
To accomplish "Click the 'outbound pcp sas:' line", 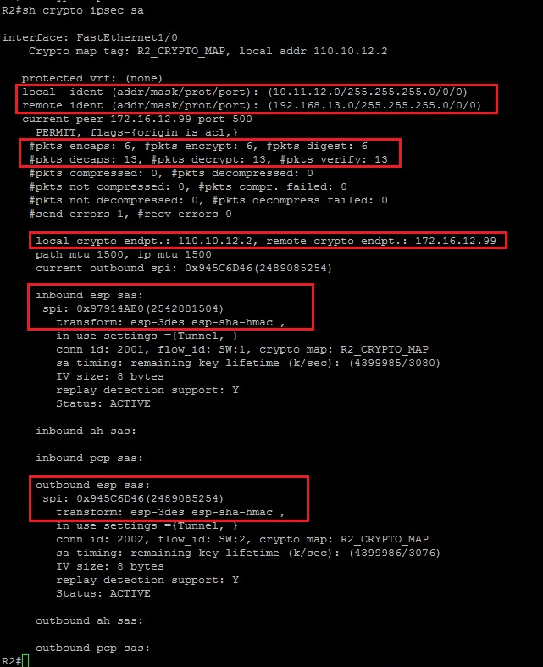I will point(92,648).
